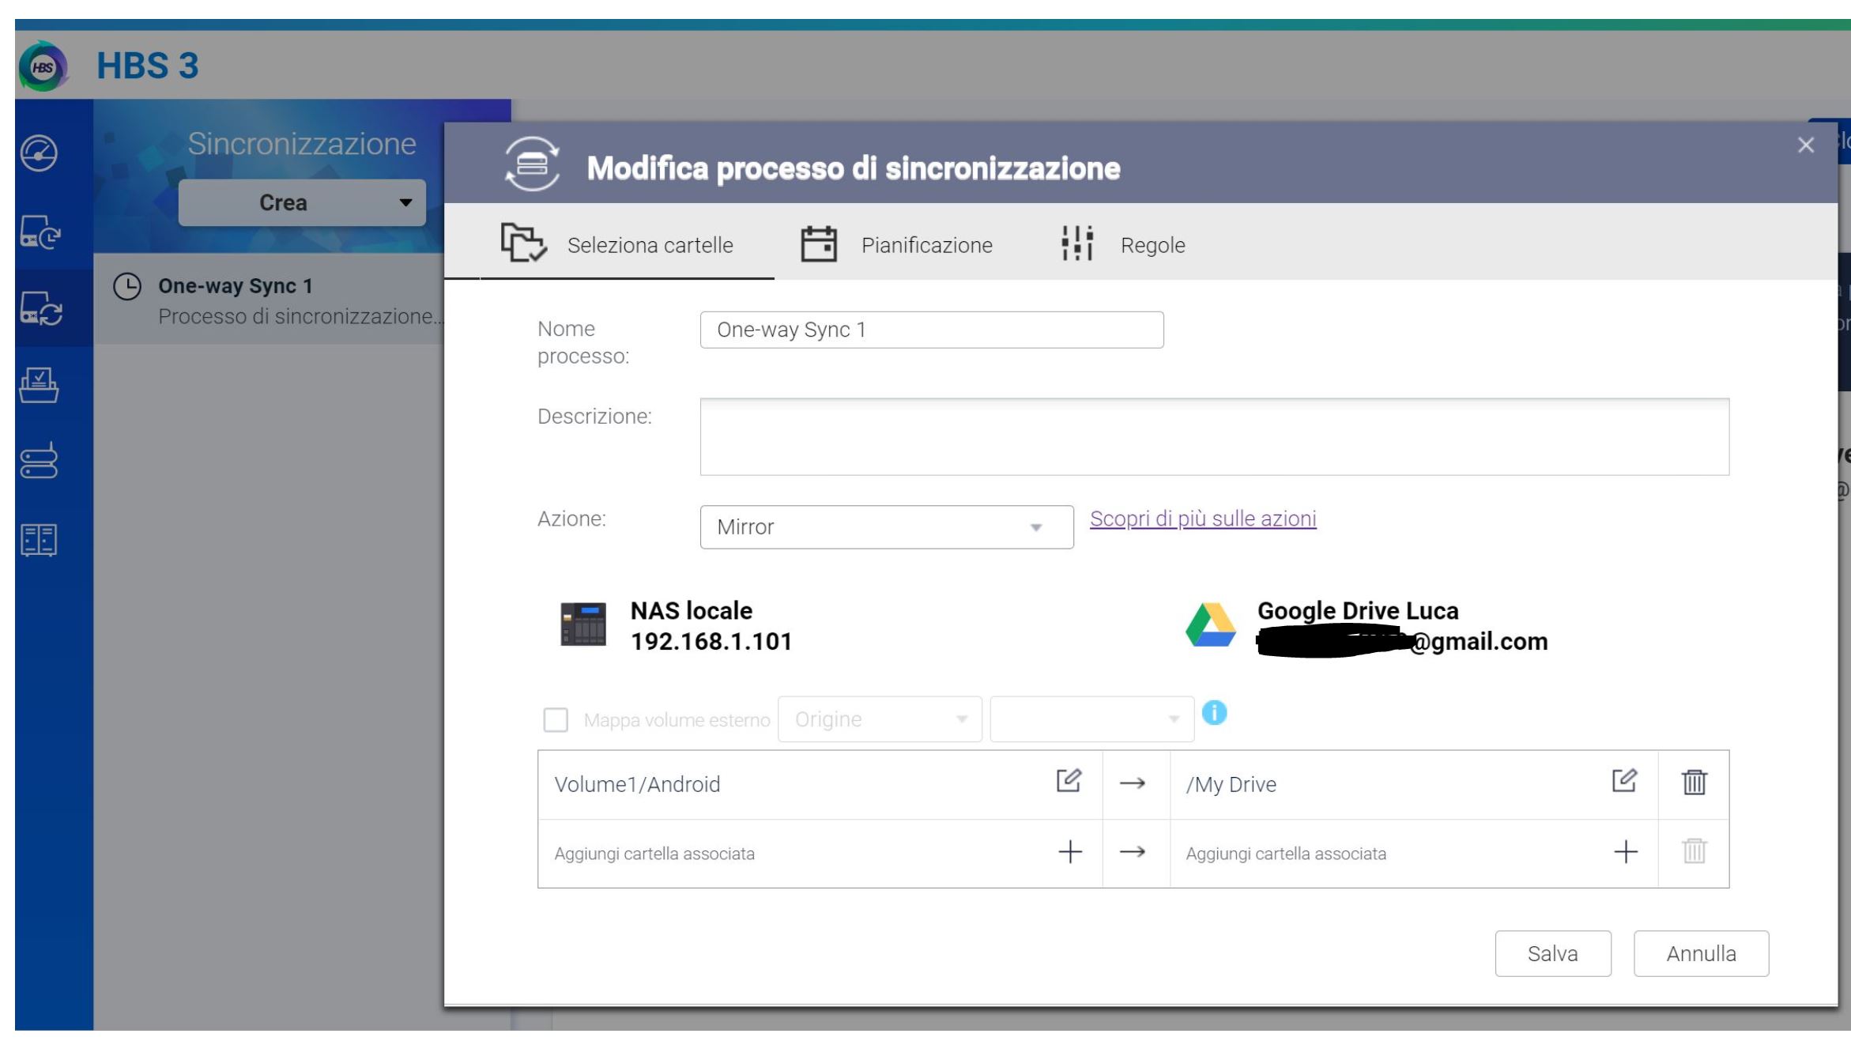Expand the Azione Mirror dropdown
The width and height of the screenshot is (1851, 1041).
[886, 527]
